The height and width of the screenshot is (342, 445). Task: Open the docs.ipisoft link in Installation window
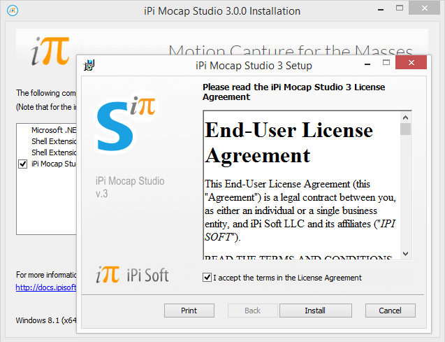(46, 287)
